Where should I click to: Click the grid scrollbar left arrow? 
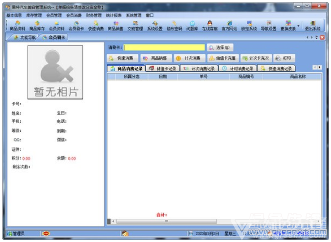tap(113, 221)
